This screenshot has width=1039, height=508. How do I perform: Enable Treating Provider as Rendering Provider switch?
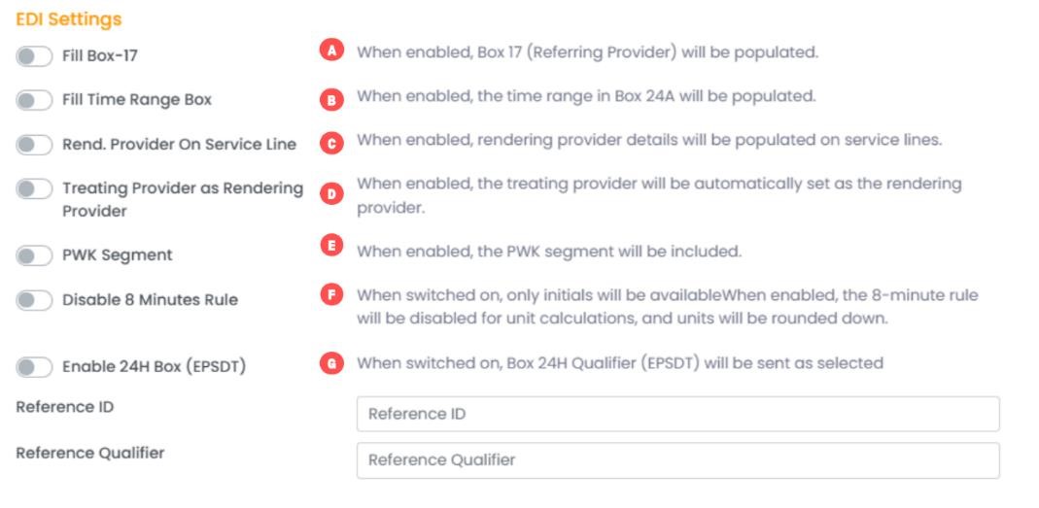click(34, 188)
